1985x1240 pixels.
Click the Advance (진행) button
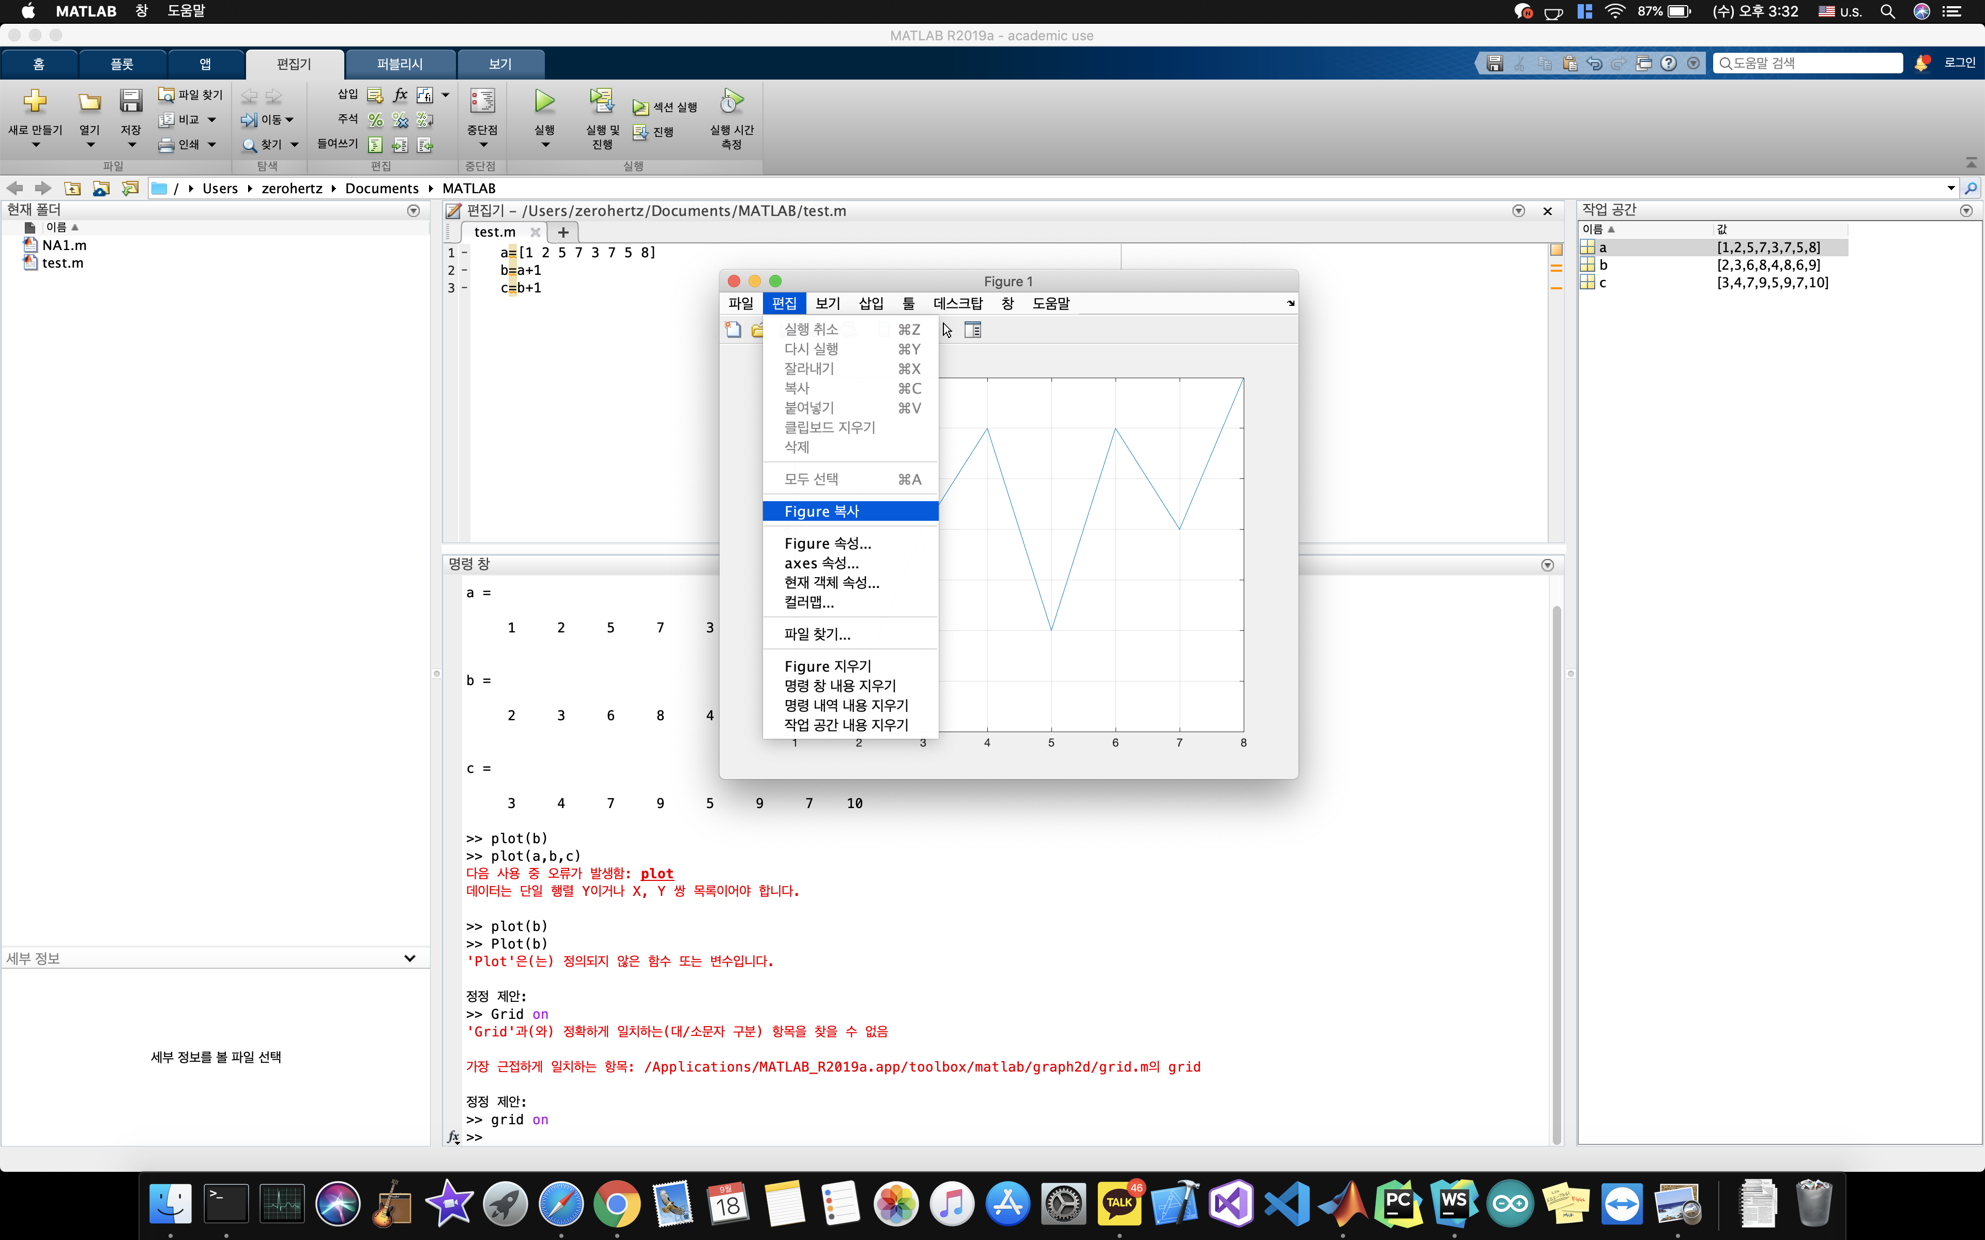[654, 132]
